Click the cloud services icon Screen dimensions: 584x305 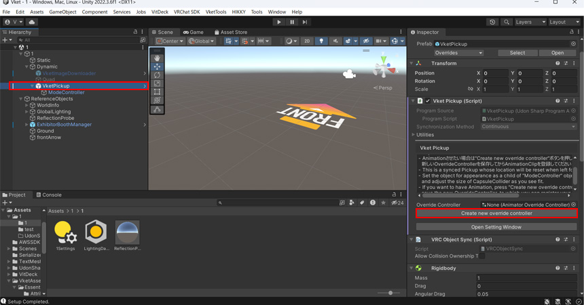pyautogui.click(x=31, y=22)
